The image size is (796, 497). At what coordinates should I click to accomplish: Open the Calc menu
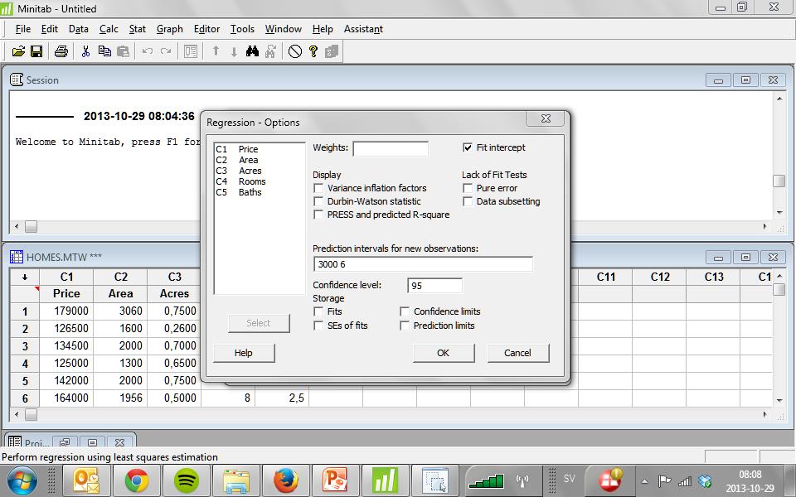(x=109, y=29)
